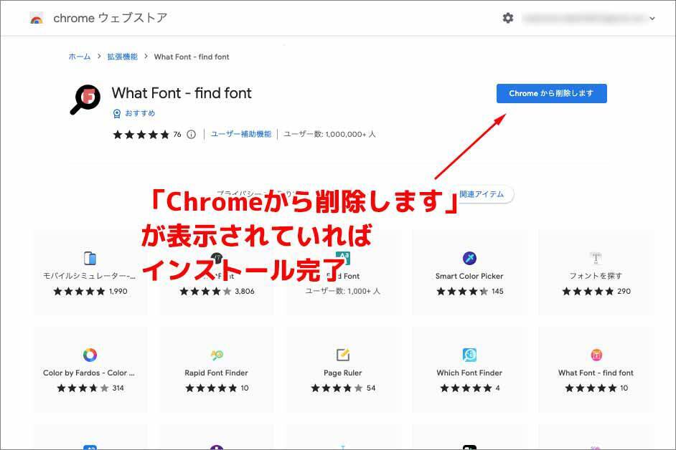676x450 pixels.
Task: Go to ホーム breadcrumb link
Action: [80, 57]
